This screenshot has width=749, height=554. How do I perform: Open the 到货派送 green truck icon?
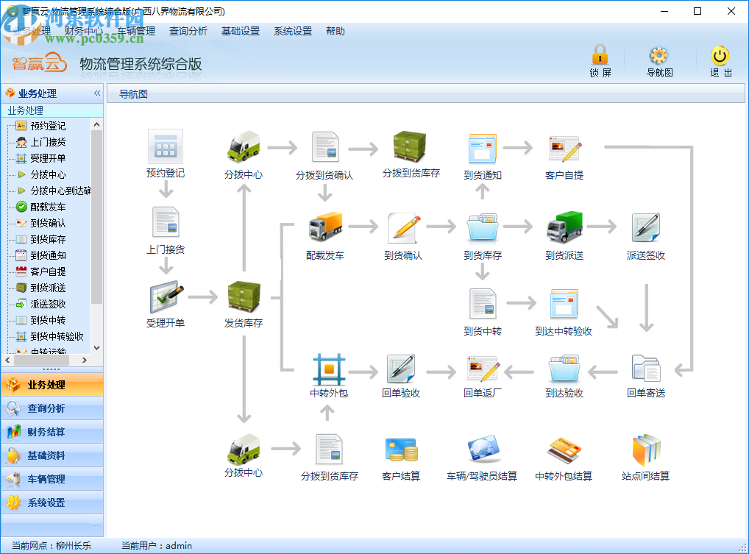click(x=564, y=227)
